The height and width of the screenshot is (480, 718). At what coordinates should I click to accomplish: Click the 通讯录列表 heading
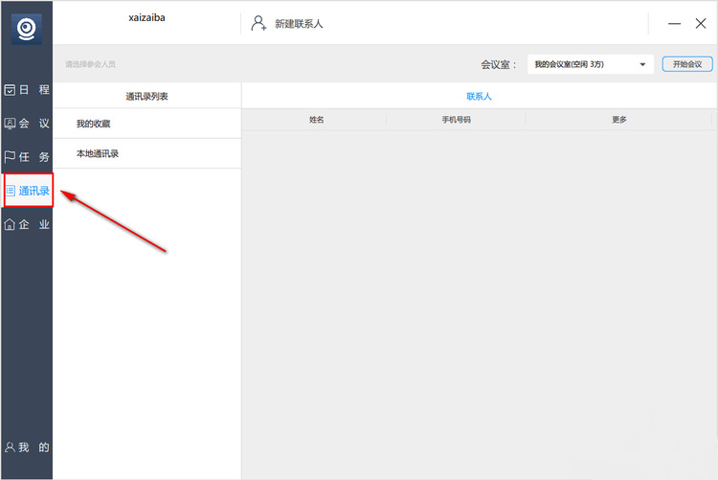coord(147,96)
